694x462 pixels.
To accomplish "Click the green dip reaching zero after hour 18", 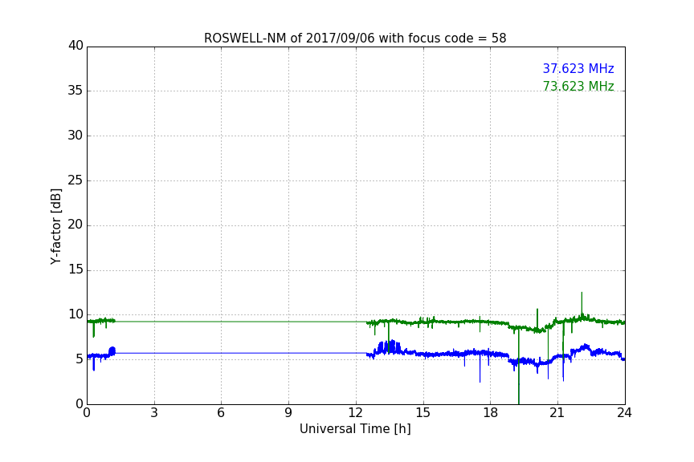I will [519, 367].
